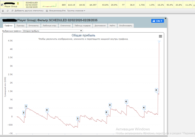This screenshot has width=195, height=137.
Task: Click the Визуализируйте link
Action: tap(57, 11)
